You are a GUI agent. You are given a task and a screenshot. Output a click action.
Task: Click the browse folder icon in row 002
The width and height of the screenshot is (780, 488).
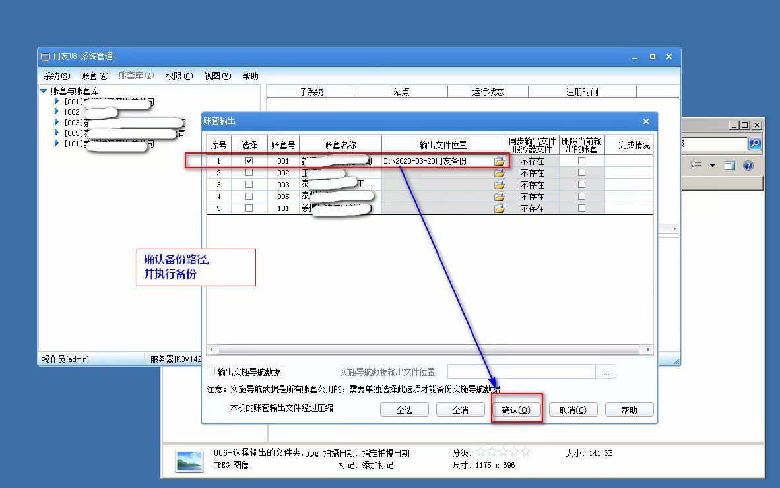click(500, 173)
